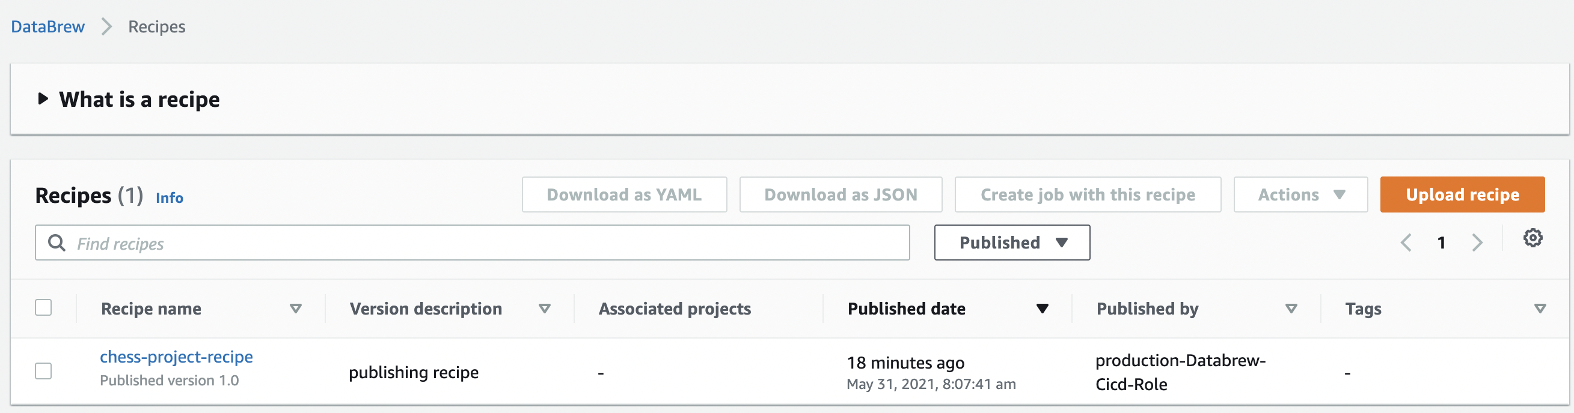
Task: Navigate to DataBrew breadcrumb
Action: (47, 27)
